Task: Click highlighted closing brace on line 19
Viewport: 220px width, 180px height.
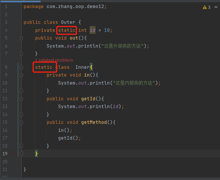Action: click(37, 154)
